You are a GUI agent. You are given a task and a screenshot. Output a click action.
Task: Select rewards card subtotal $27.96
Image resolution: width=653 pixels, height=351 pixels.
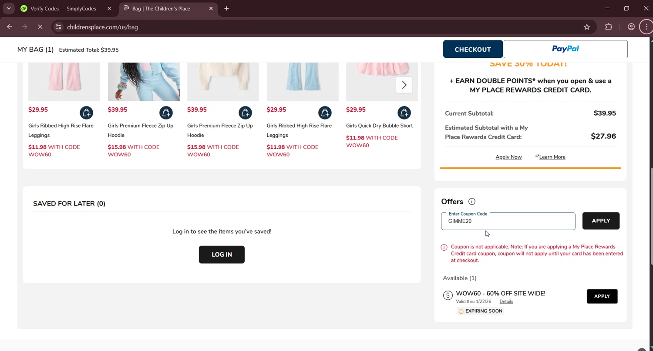click(603, 136)
